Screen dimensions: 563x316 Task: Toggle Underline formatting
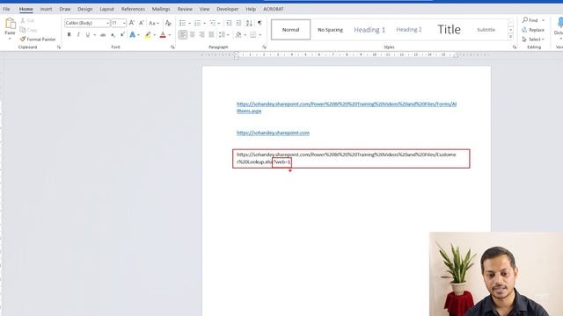pyautogui.click(x=88, y=35)
